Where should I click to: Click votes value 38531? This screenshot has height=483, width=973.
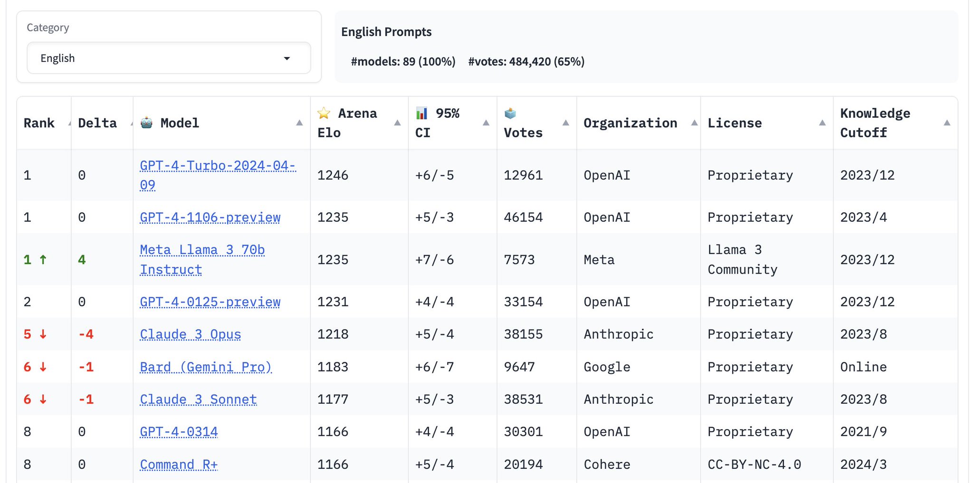point(523,399)
